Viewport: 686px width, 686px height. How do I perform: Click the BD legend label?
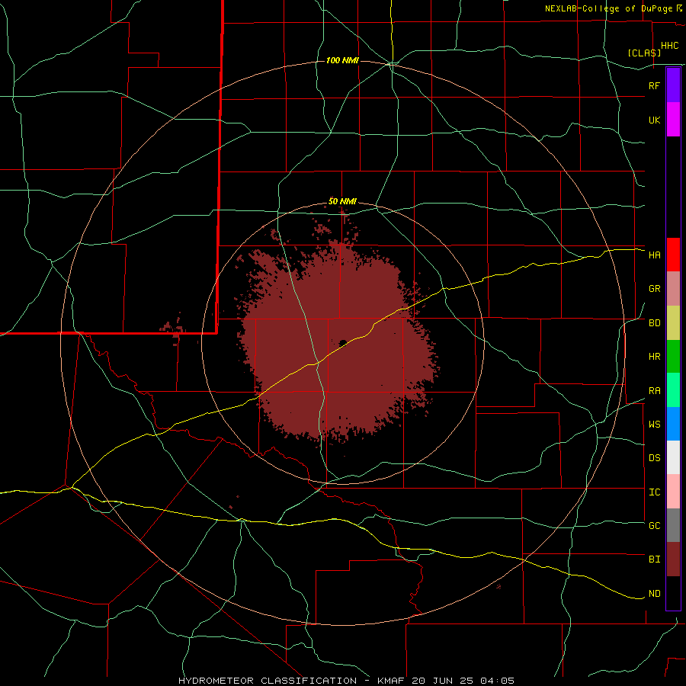coord(654,323)
